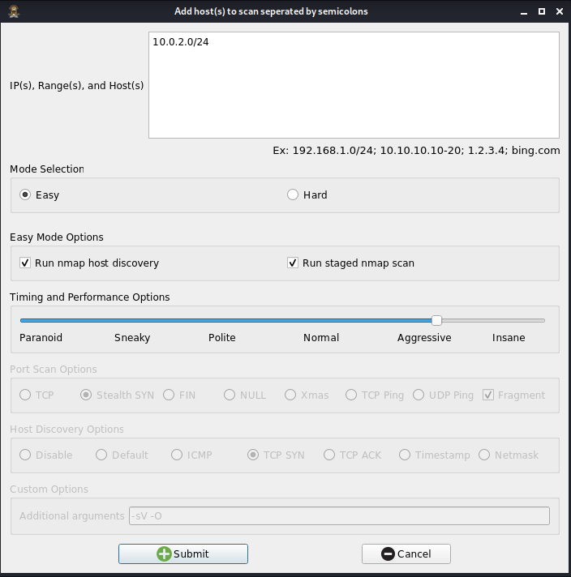Disable Run nmap host discovery checkbox
This screenshot has height=577, width=571.
pyautogui.click(x=25, y=263)
